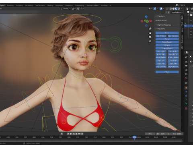This screenshot has height=145, width=193.
Task: Switch to the Geometry Nodes workspace tab
Action: [x=92, y=6]
